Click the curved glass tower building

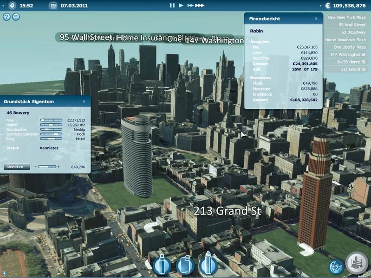click(x=137, y=157)
